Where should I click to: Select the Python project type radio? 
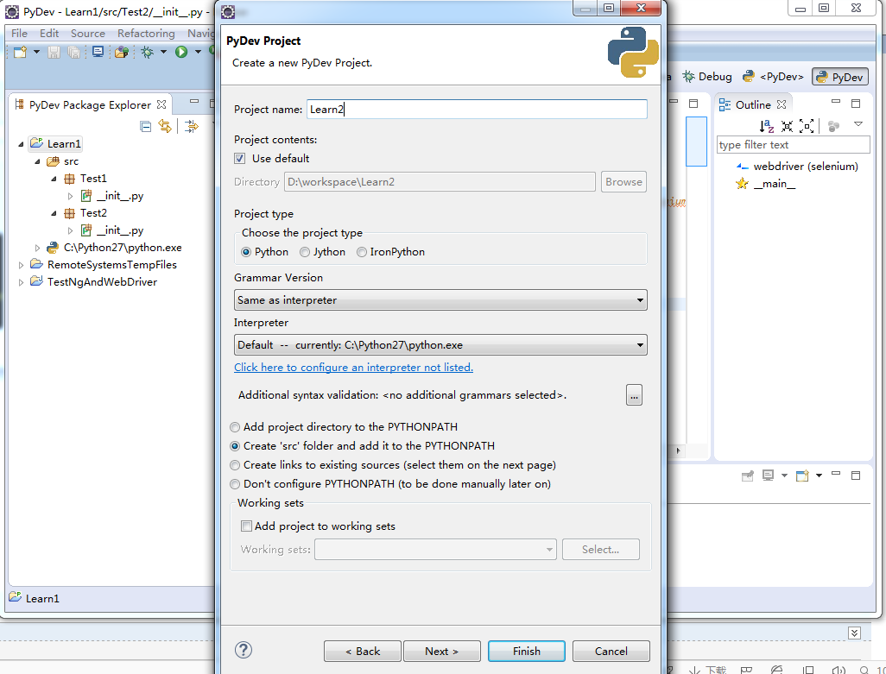pyautogui.click(x=246, y=252)
